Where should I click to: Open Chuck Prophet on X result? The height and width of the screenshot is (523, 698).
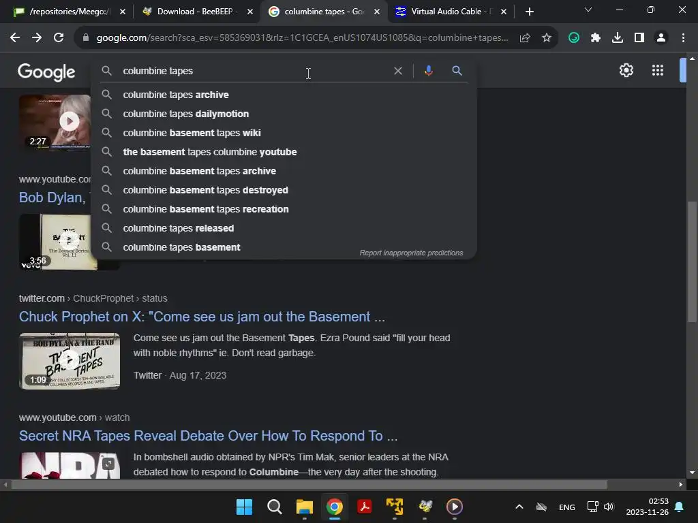point(202,317)
